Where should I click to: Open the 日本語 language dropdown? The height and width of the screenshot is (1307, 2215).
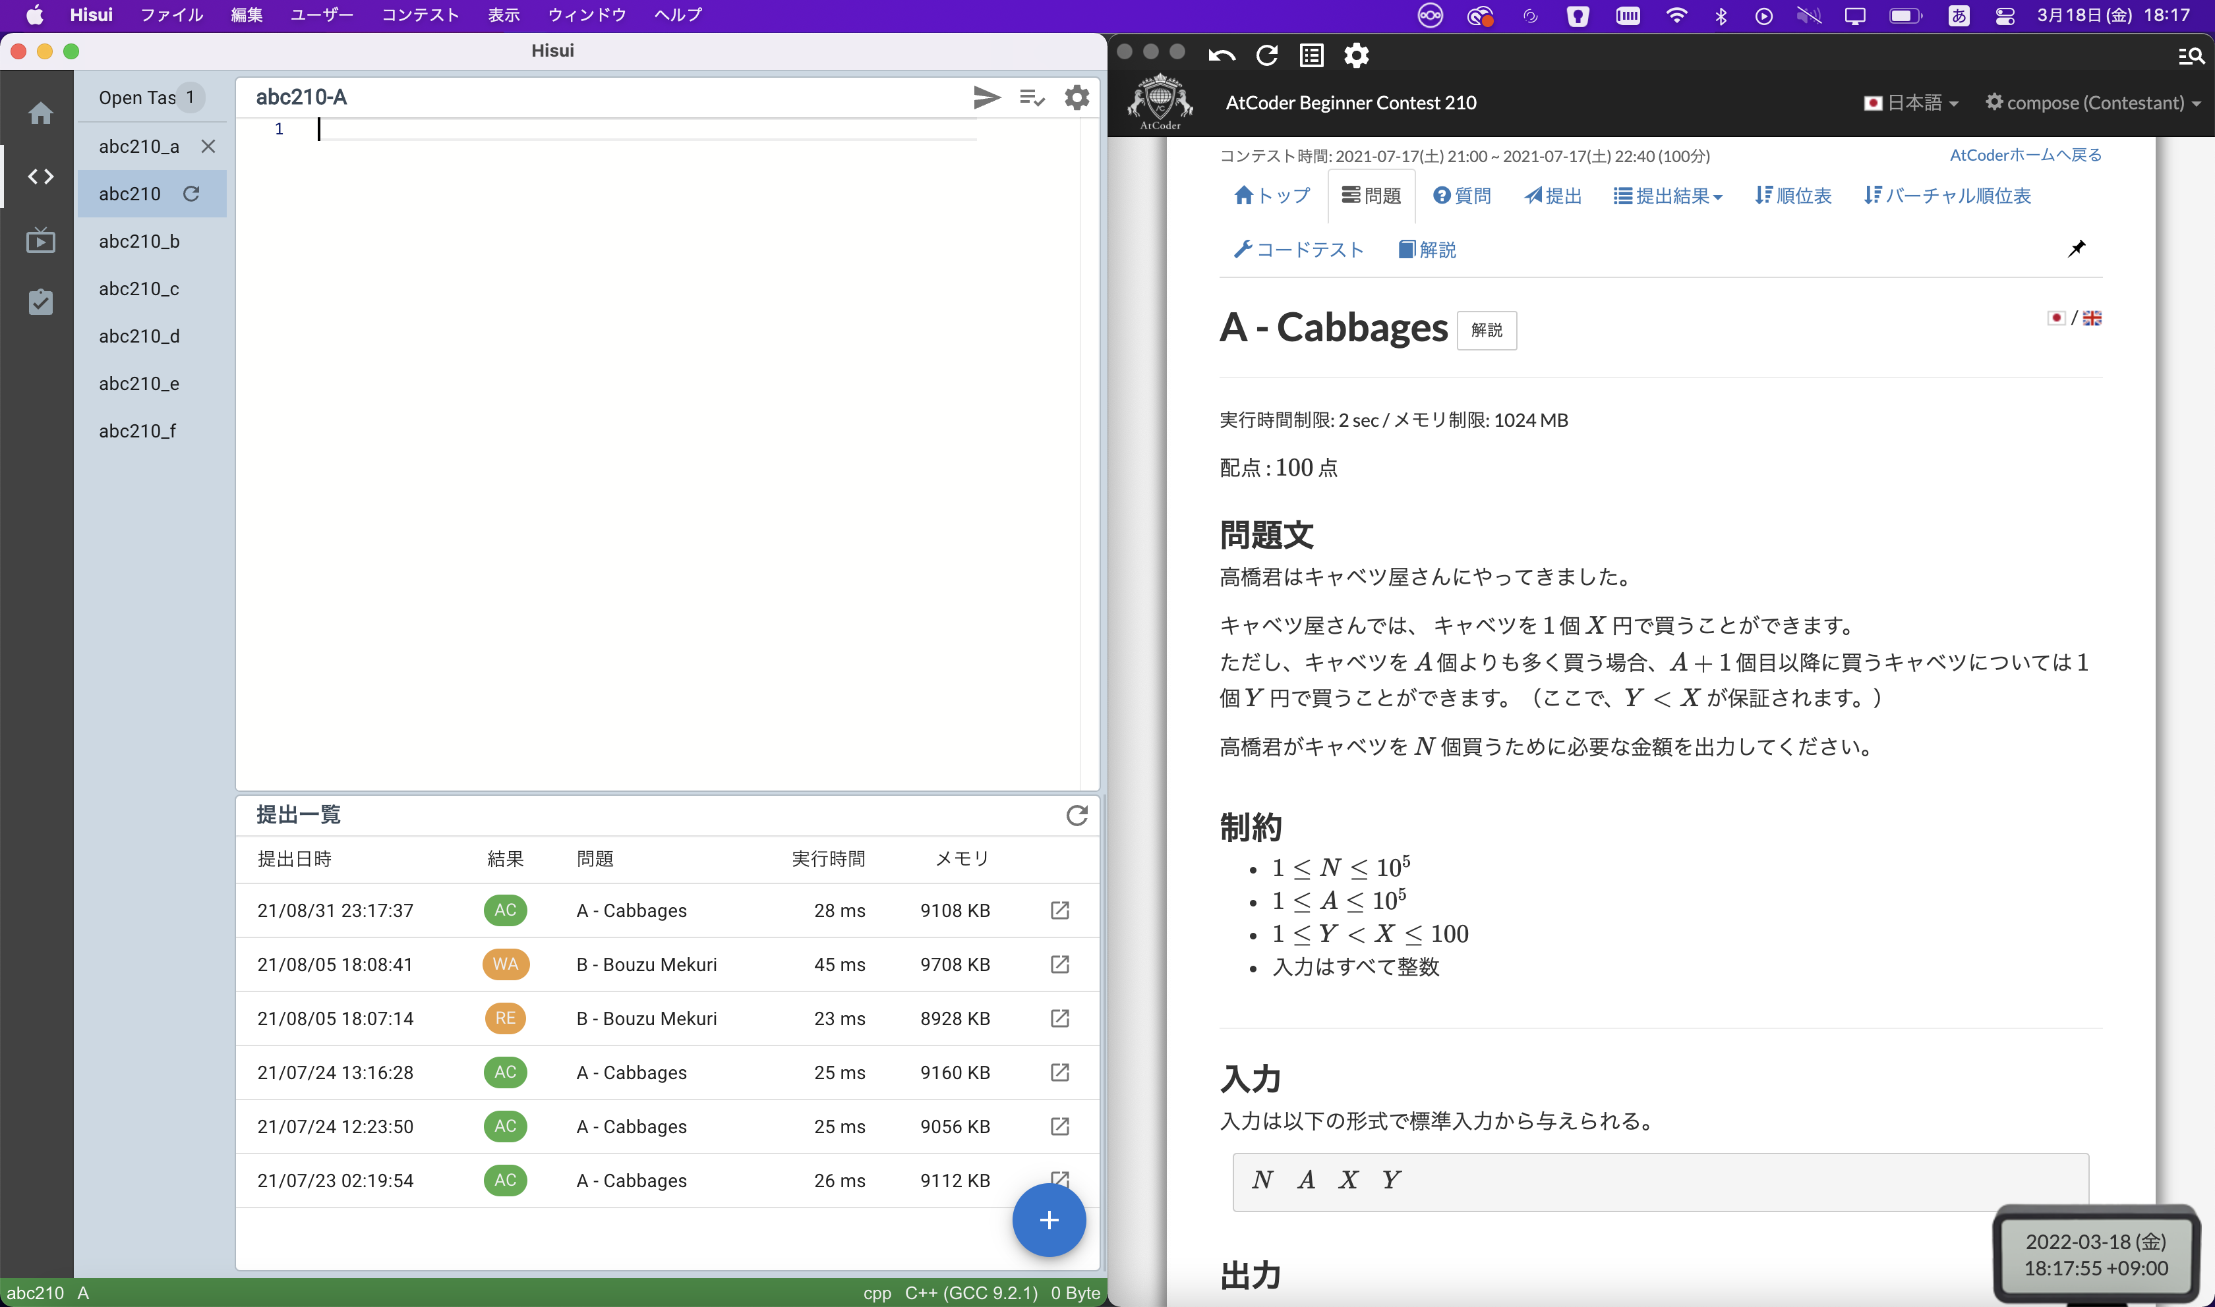[x=1911, y=103]
